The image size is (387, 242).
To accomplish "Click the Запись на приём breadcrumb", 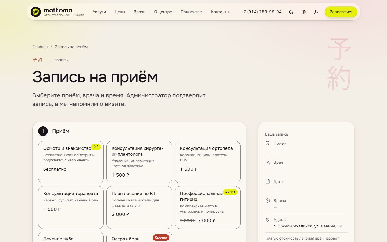I will coord(71,47).
